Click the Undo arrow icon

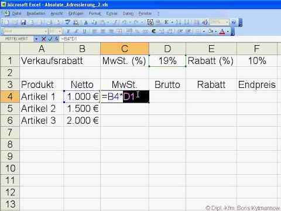click(x=124, y=22)
